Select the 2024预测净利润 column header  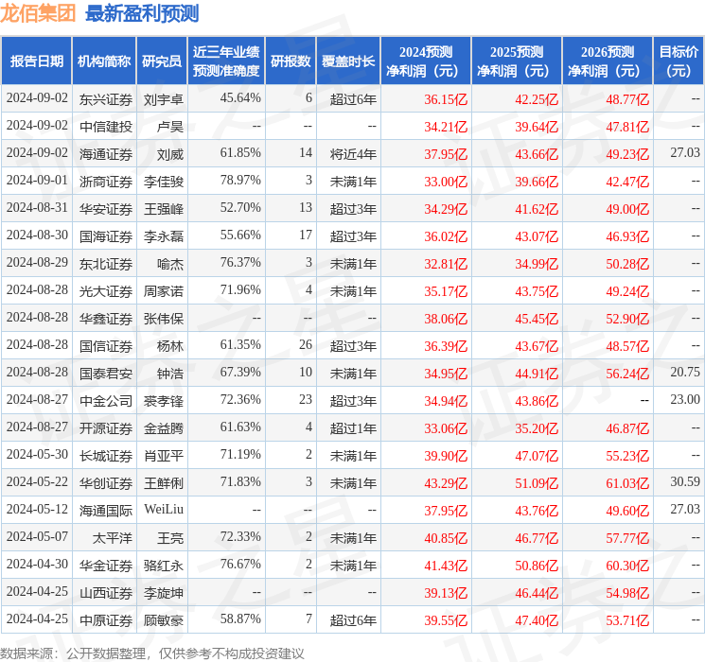point(426,61)
